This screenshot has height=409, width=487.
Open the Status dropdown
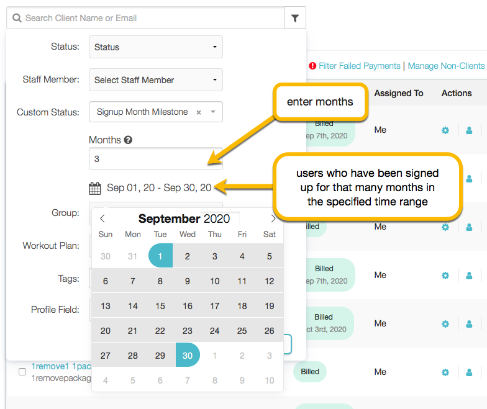(155, 47)
